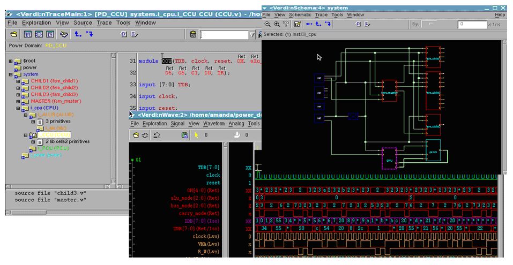Open the Source menu in nTraceMain
This screenshot has height=265, width=513.
click(83, 22)
